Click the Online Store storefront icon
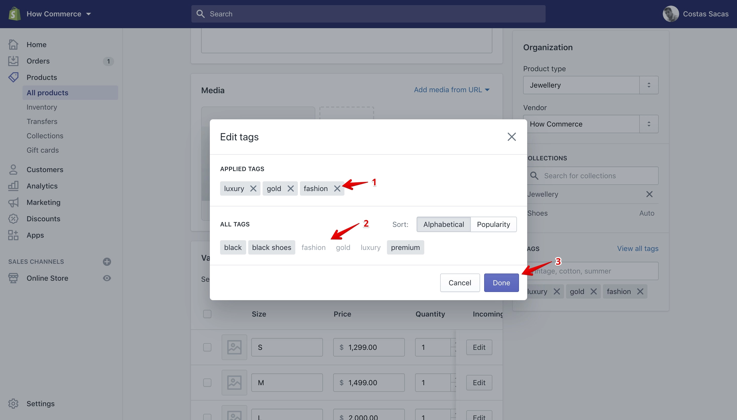This screenshot has height=420, width=737. 13,278
